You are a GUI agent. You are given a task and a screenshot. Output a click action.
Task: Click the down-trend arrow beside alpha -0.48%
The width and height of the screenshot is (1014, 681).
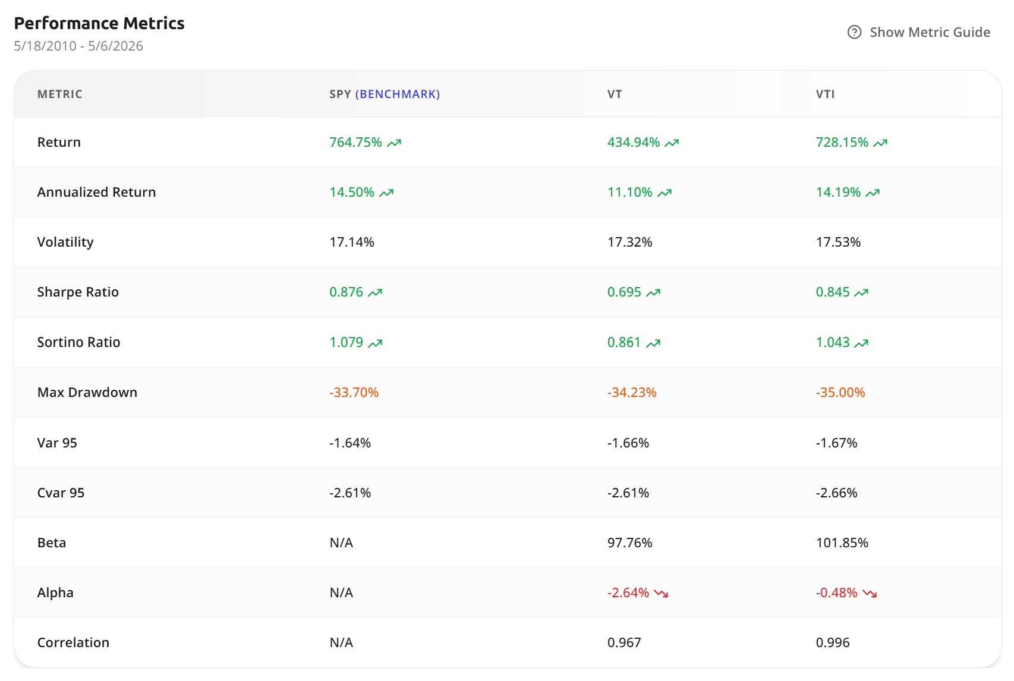pos(870,593)
